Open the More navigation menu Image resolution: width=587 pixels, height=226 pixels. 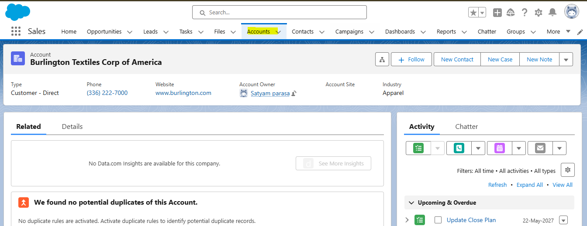[559, 31]
